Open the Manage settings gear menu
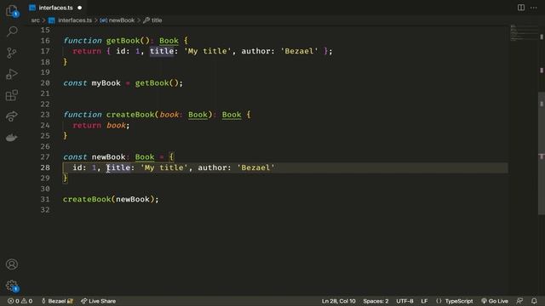Viewport: 545px width, 306px height. pyautogui.click(x=12, y=286)
